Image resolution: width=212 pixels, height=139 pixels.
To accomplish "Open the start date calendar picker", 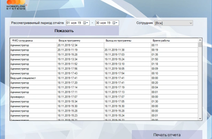I will tap(86, 23).
